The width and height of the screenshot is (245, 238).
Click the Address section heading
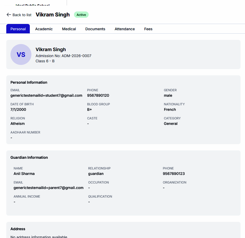[18, 229]
